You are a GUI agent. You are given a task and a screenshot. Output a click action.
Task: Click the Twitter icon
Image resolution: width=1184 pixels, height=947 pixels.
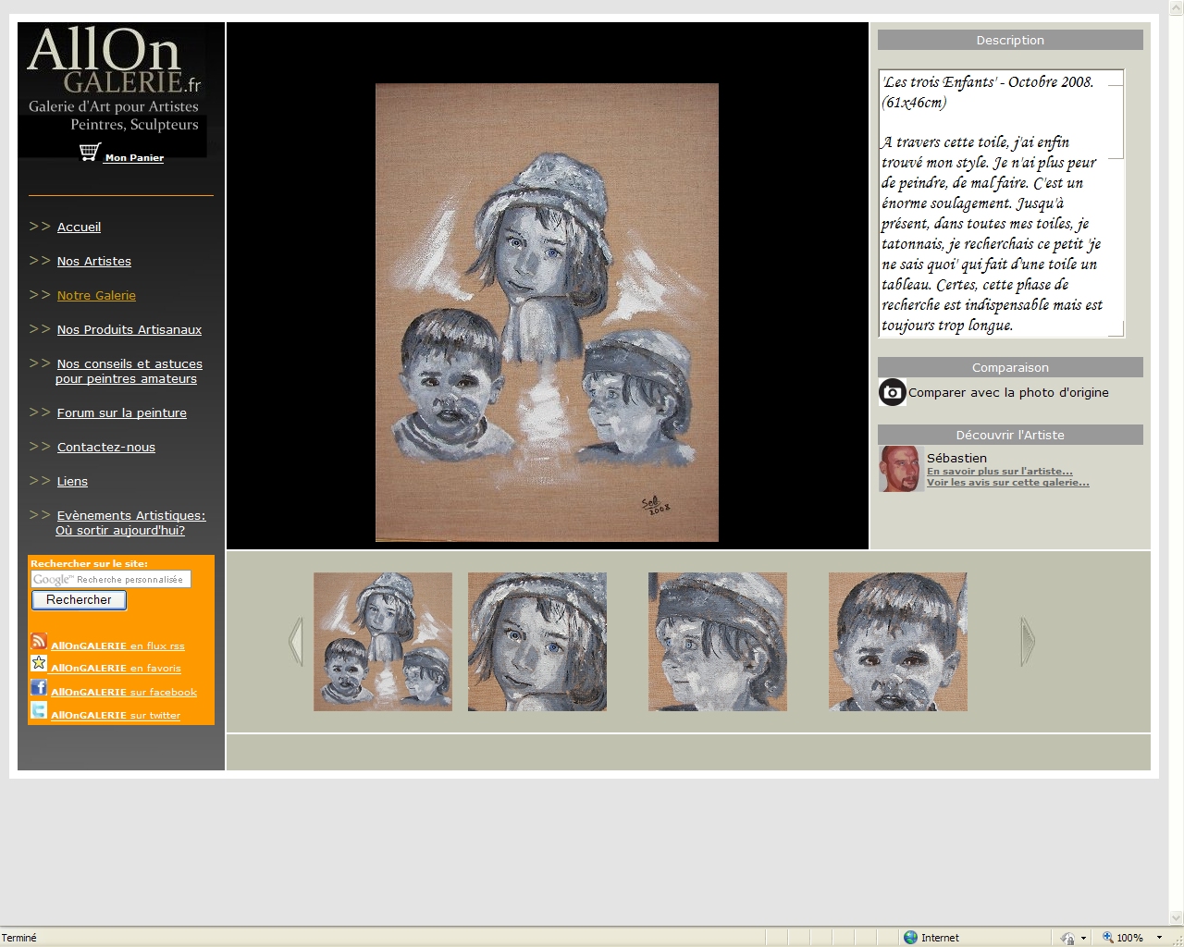click(39, 710)
